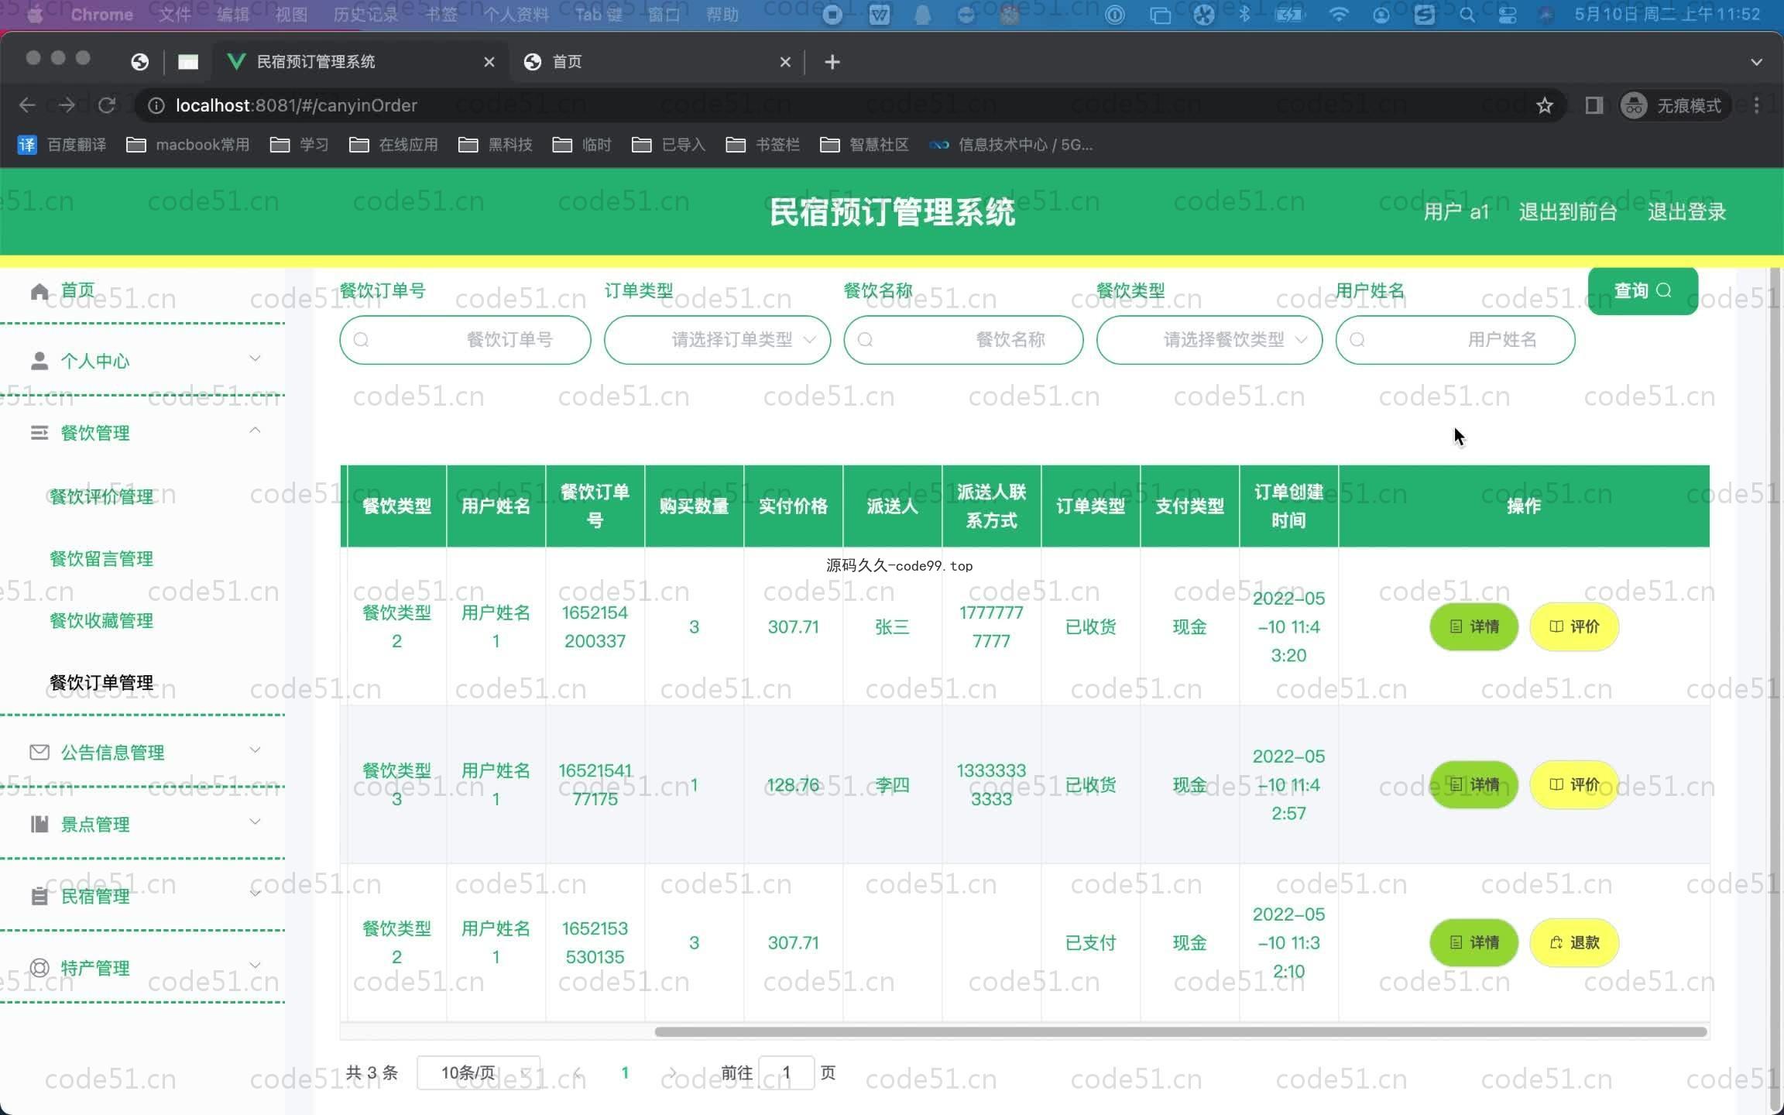
Task: Open macOS Wi-Fi status icon
Action: (1339, 15)
